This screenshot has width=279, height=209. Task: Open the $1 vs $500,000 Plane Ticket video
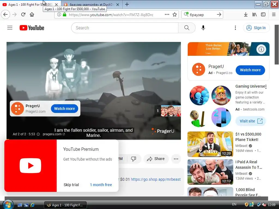tap(210, 144)
